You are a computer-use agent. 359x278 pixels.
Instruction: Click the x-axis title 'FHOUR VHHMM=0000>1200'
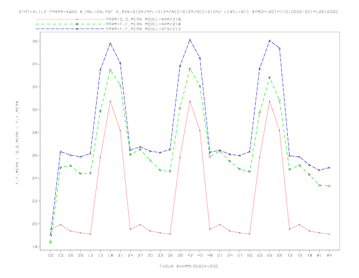click(189, 266)
